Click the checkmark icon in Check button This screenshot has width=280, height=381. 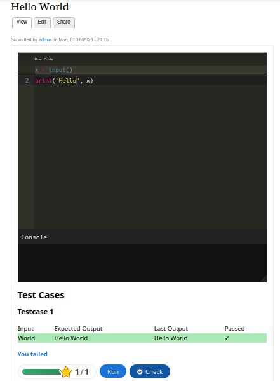click(140, 371)
